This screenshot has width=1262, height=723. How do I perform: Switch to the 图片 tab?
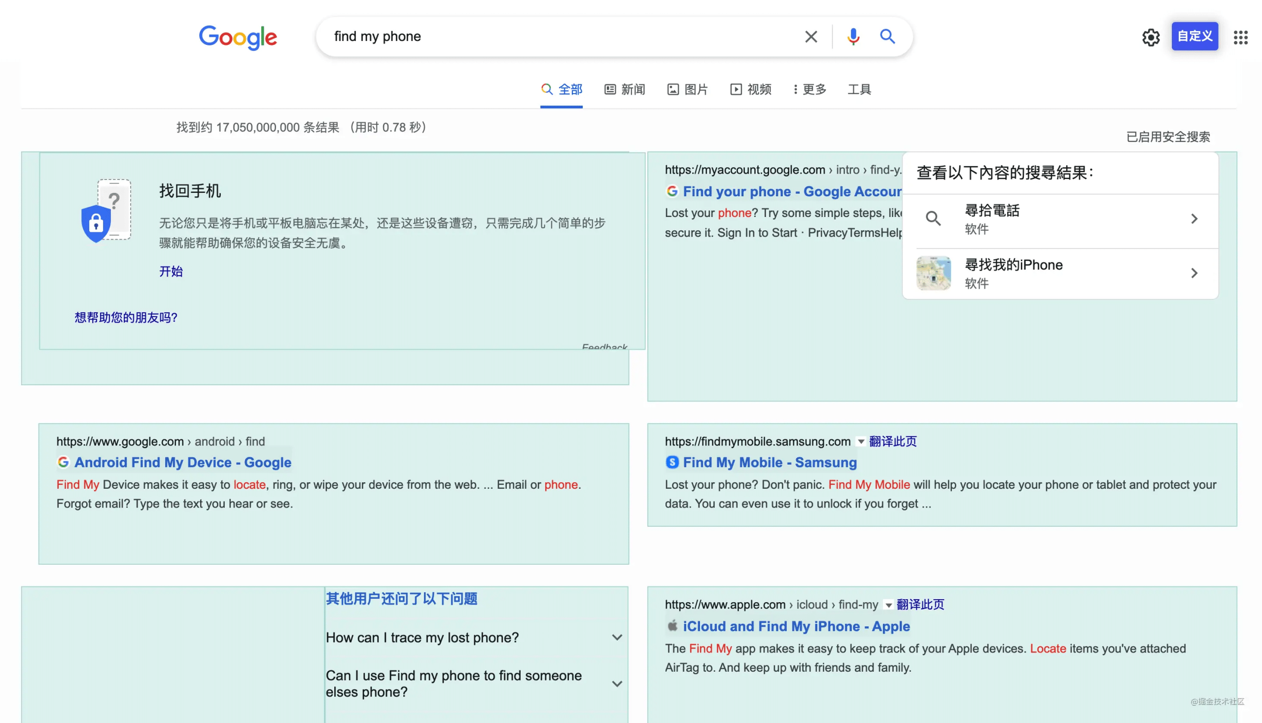coord(687,89)
